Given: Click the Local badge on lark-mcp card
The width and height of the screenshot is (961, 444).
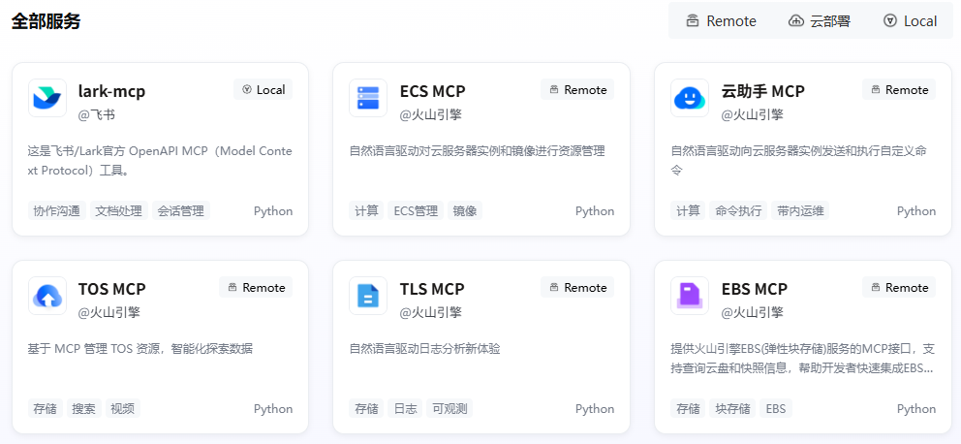Looking at the screenshot, I should pyautogui.click(x=263, y=89).
